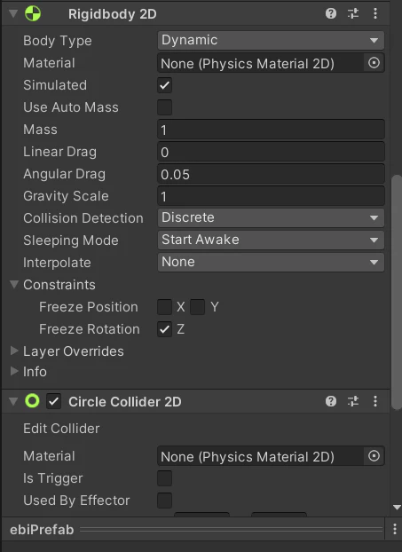Open Circle Collider 2D three-dot menu
The image size is (402, 552).
click(375, 401)
